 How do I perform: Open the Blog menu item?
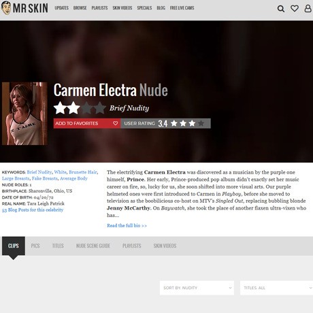161,8
